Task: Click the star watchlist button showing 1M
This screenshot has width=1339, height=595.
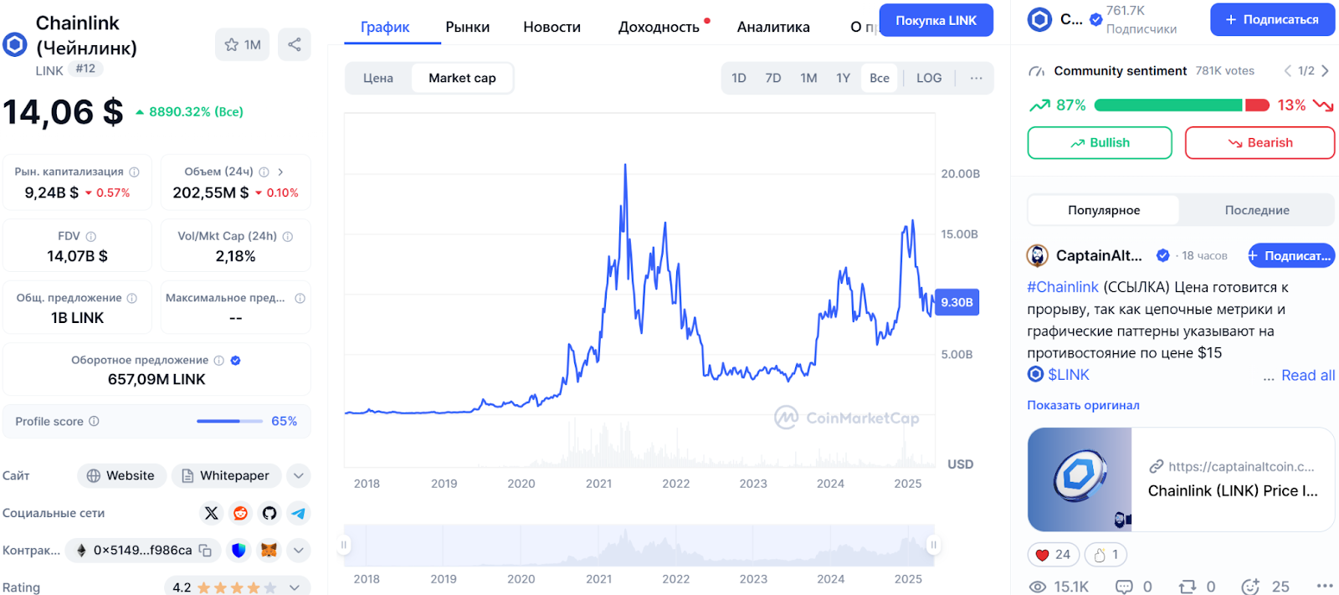Action: 243,45
